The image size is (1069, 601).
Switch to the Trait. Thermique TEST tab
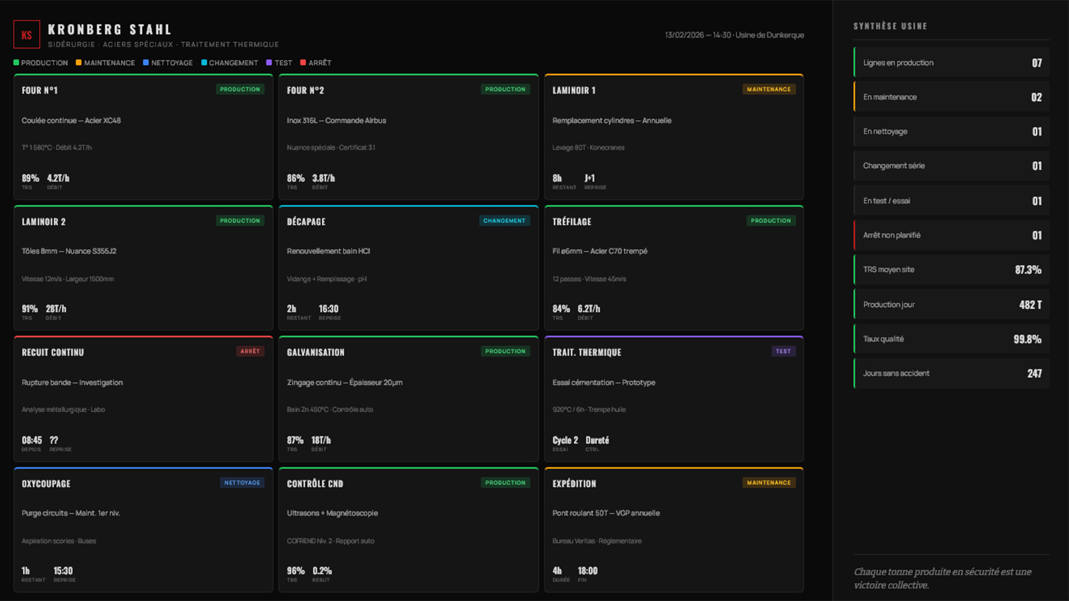coord(783,351)
